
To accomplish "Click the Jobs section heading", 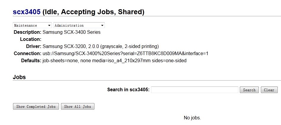I will (19, 77).
